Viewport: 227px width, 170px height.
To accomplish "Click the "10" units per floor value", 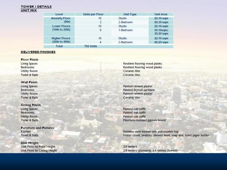I will (x=100, y=18).
